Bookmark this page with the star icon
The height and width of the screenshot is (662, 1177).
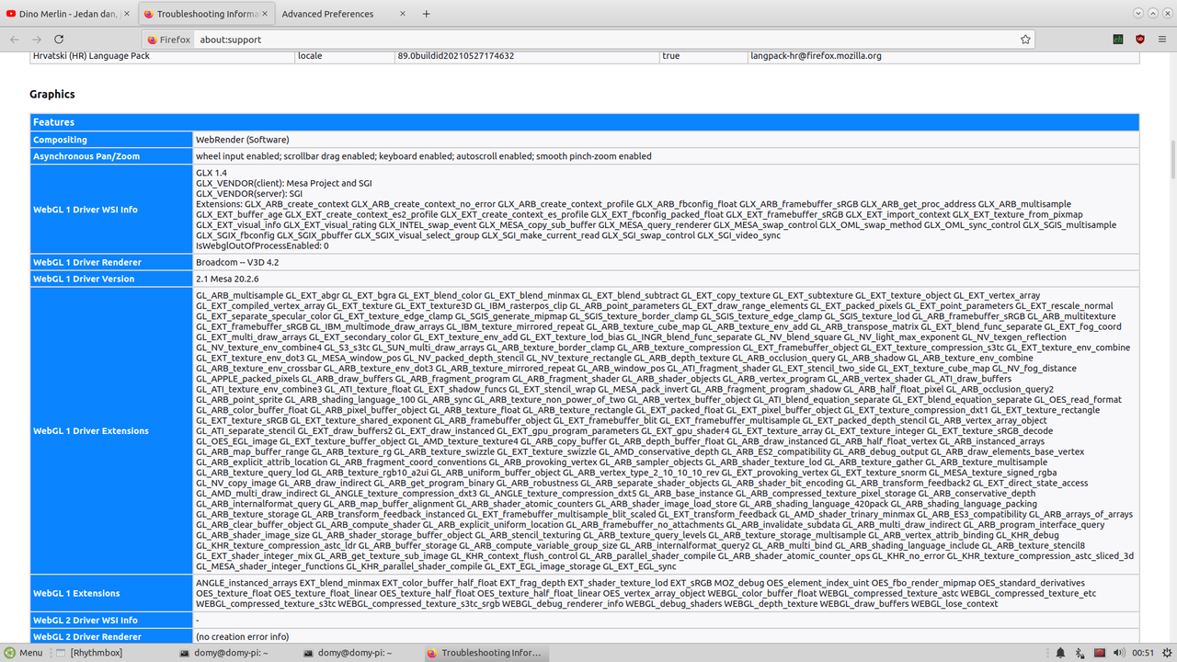pos(1025,40)
